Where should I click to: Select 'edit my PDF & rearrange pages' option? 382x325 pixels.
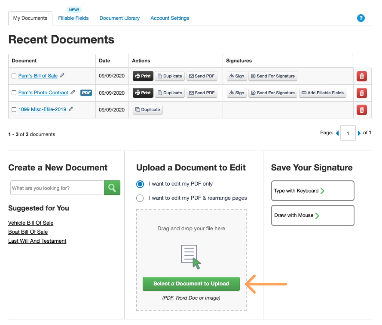(x=140, y=198)
